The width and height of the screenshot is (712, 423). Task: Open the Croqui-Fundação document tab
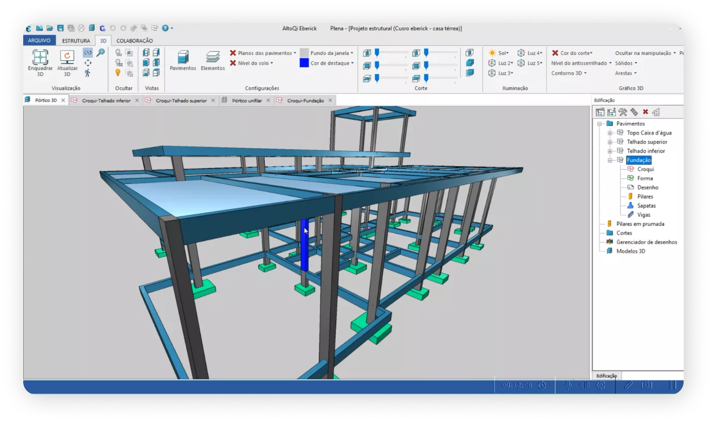click(x=305, y=101)
